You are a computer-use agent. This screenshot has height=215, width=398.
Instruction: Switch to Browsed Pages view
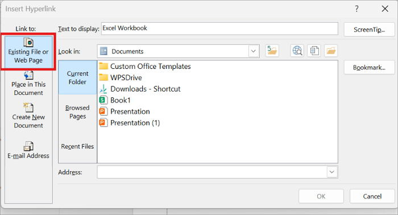coord(77,111)
